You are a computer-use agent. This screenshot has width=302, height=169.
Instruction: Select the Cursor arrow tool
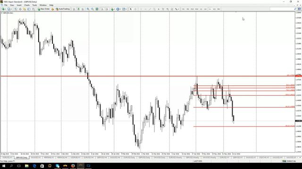131,9
